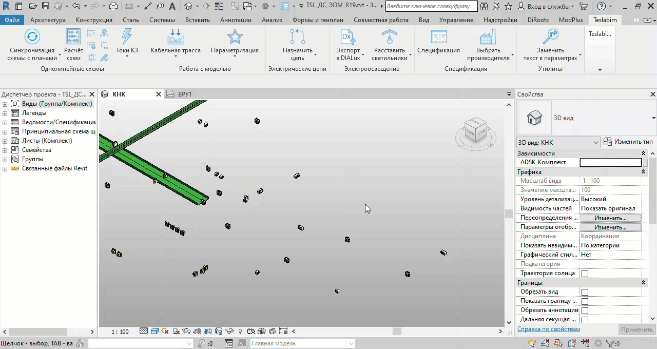657x349 pixels.
Task: Click the 1 : 100 view scale button
Action: tap(120, 332)
